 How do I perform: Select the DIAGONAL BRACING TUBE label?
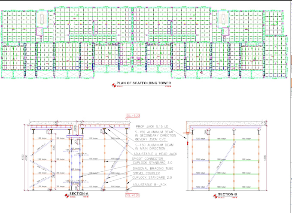click(x=153, y=168)
